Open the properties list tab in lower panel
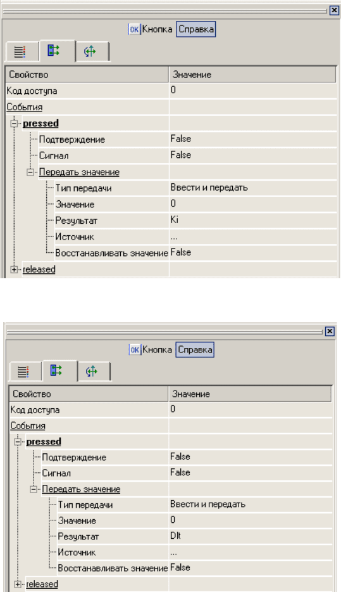The image size is (341, 592). [x=23, y=371]
